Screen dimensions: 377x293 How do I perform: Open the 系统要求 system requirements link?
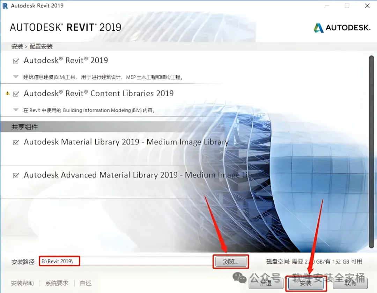(57, 283)
